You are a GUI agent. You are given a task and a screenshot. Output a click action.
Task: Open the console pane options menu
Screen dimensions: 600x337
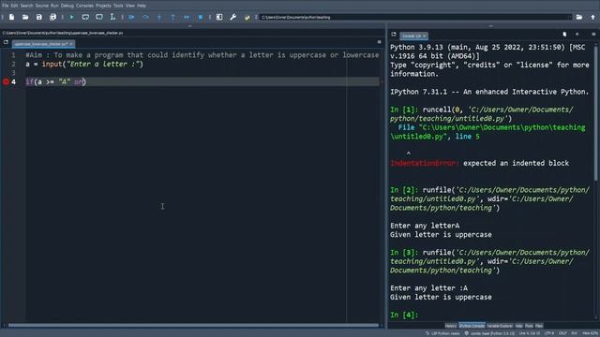click(593, 35)
